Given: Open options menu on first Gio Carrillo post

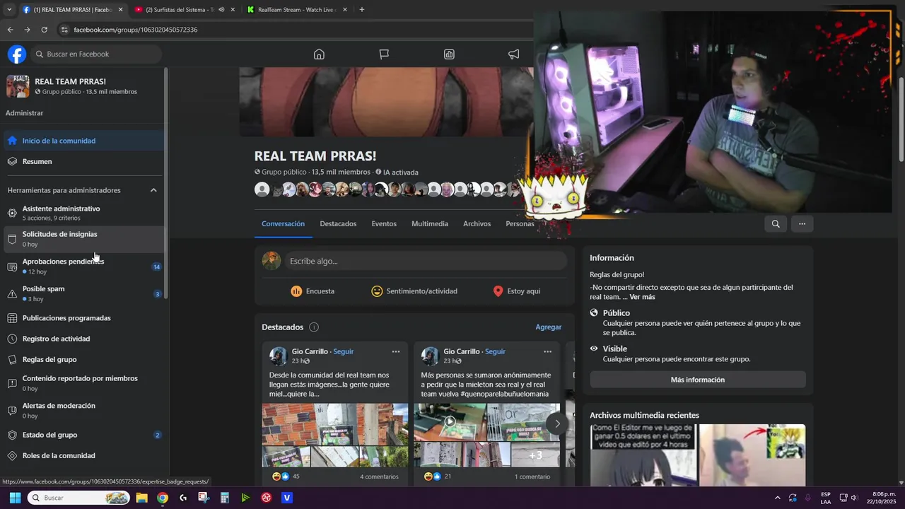Looking at the screenshot, I should click(396, 351).
